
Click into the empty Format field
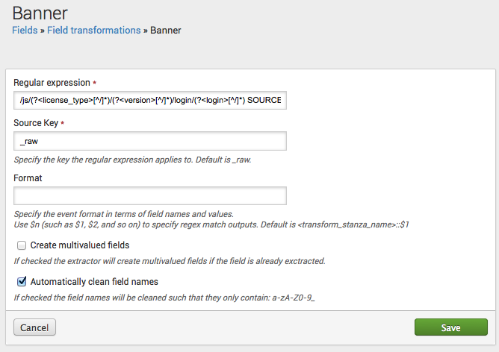[x=150, y=195]
